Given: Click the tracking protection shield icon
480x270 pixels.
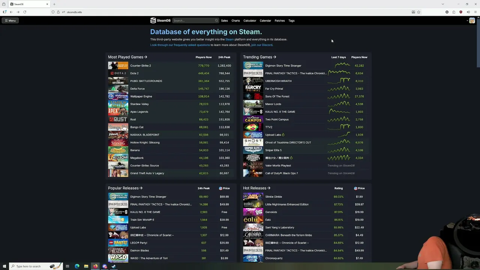Looking at the screenshot, I should (x=53, y=12).
